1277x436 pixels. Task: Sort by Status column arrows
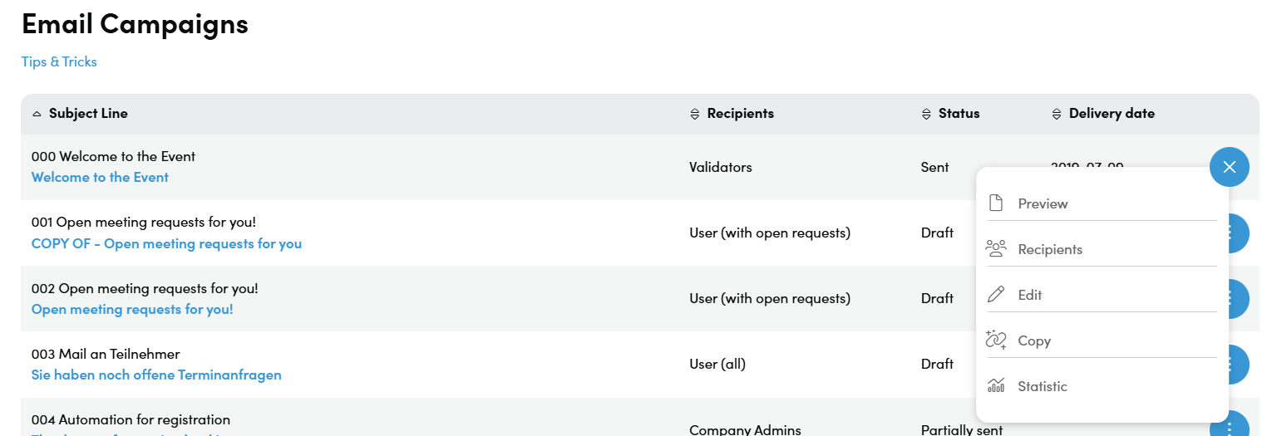coord(926,114)
